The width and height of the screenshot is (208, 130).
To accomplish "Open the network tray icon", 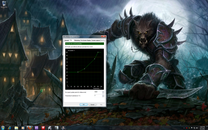I will coord(194,128).
